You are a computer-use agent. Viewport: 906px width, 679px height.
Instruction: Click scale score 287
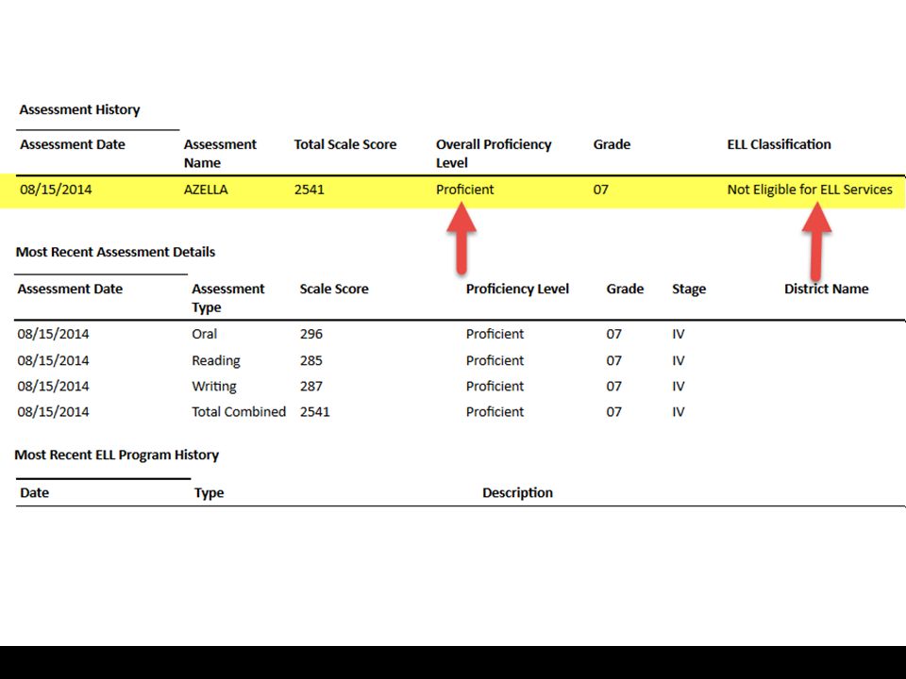tap(310, 387)
